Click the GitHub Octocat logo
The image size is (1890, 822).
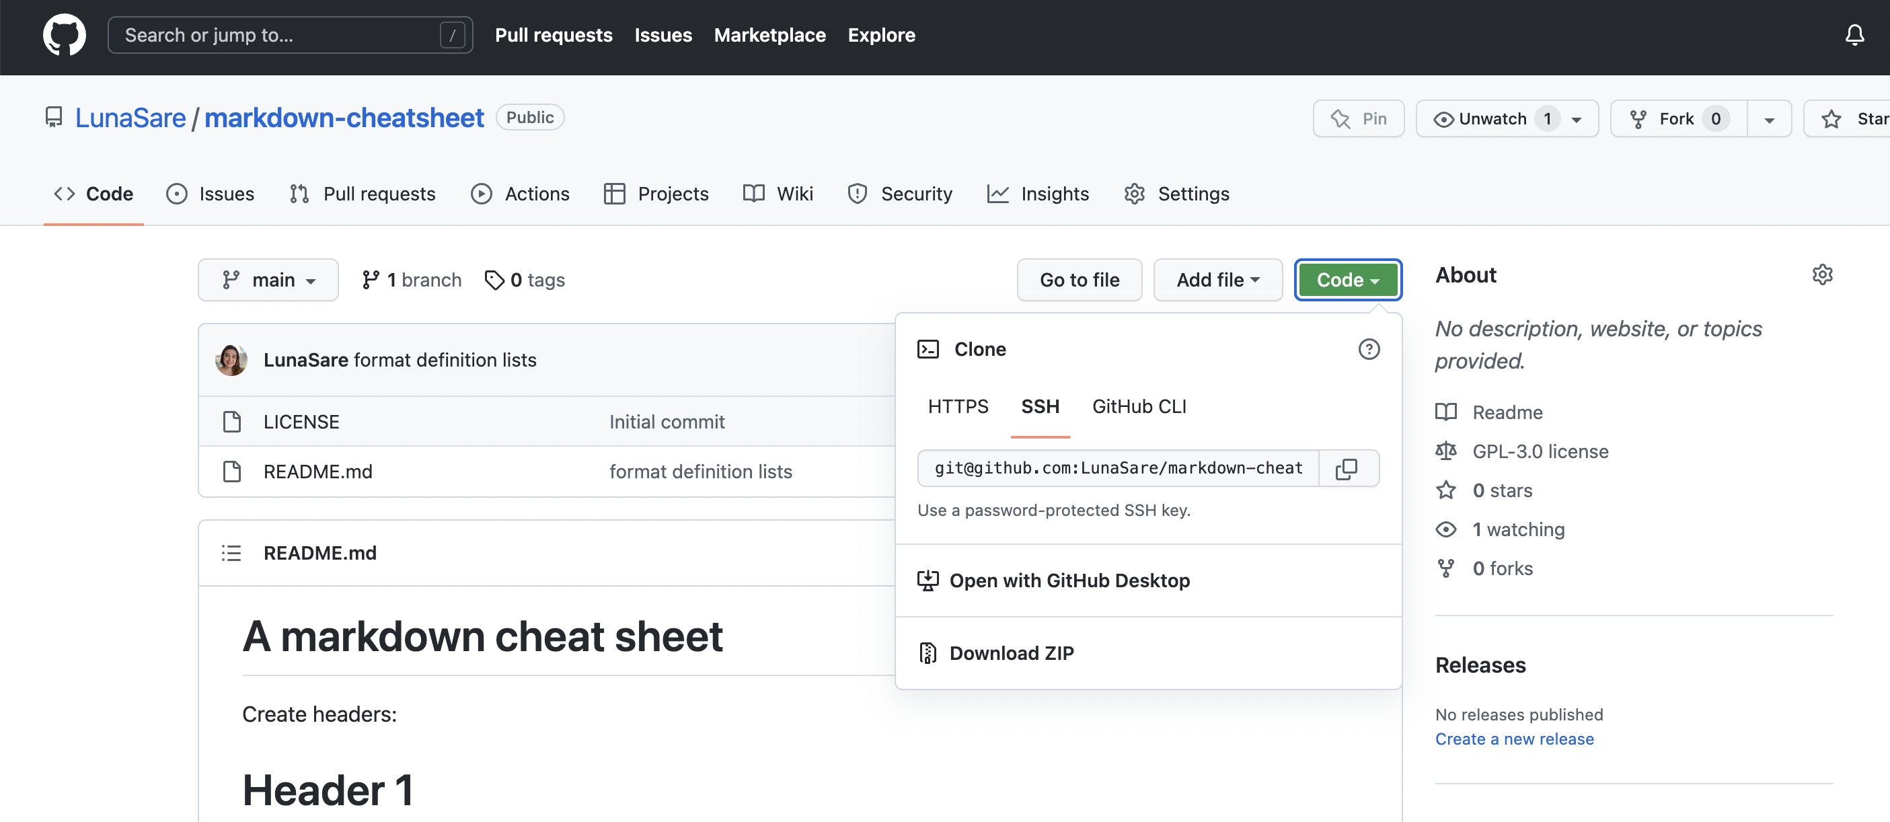click(65, 34)
